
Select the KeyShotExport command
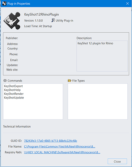(13, 86)
